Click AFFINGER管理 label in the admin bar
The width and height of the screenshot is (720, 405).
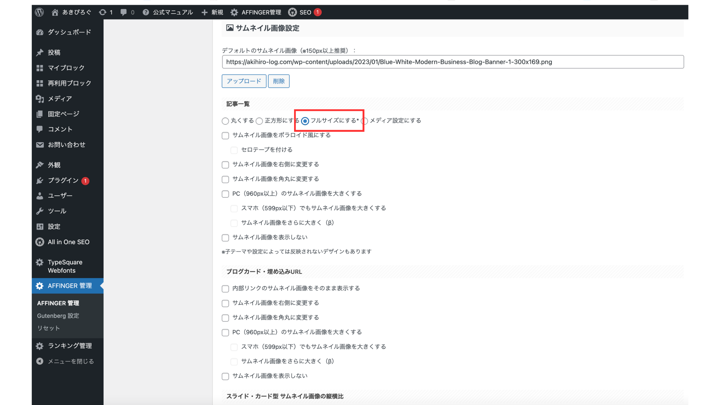coord(261,12)
